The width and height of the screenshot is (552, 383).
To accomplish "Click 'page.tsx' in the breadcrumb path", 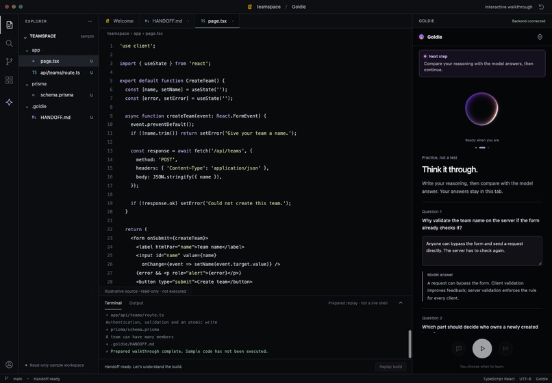I will [x=154, y=34].
